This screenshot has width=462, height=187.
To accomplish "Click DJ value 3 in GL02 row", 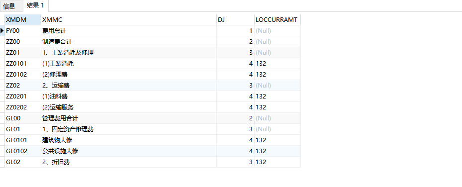I will (235, 162).
